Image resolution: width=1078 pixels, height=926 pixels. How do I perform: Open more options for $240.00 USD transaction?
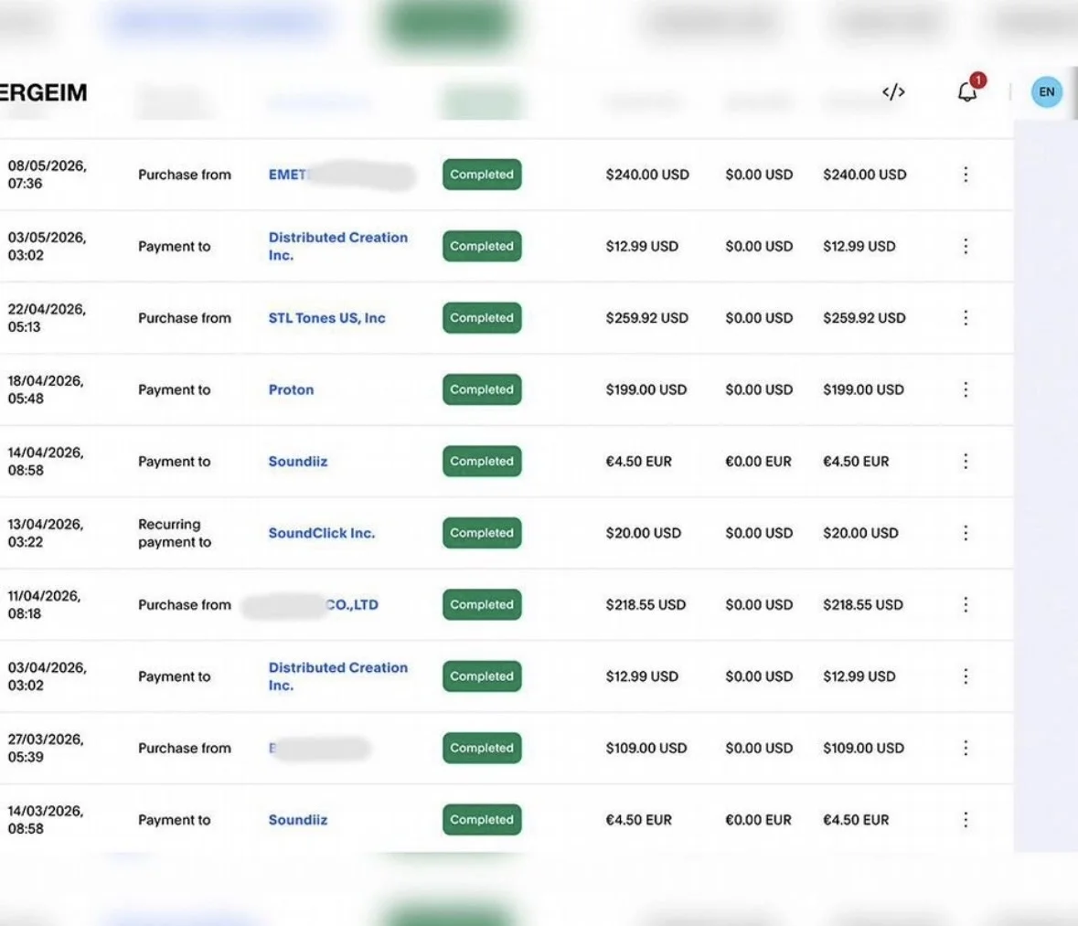(966, 175)
